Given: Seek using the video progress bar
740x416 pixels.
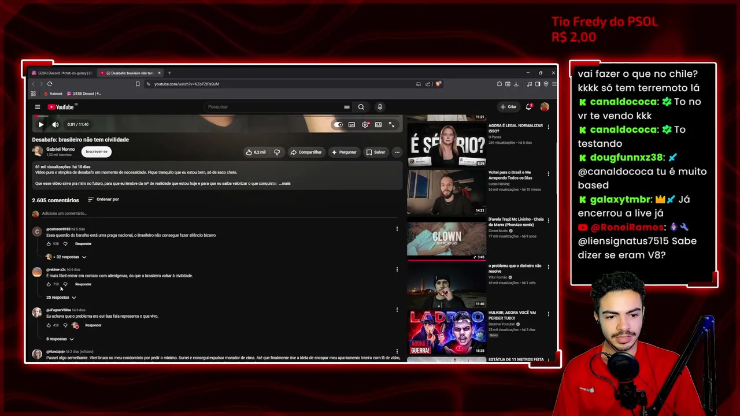Looking at the screenshot, I should [x=217, y=116].
